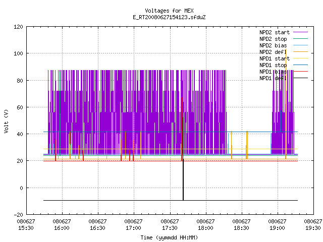
Task: Click the 'NPD2 stop' legend label
Action: click(x=273, y=39)
